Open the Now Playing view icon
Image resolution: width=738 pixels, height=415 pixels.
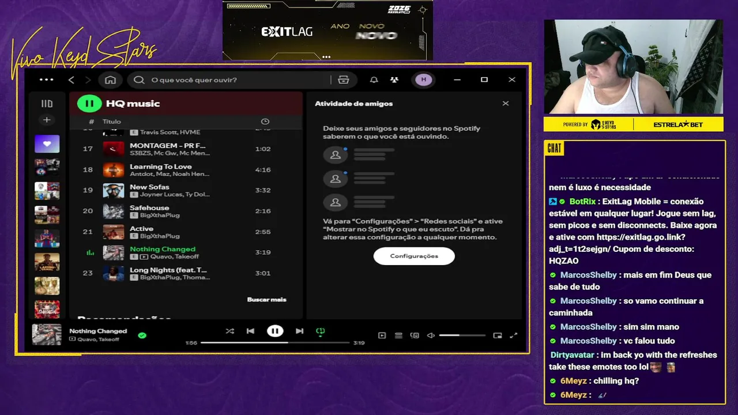point(382,335)
